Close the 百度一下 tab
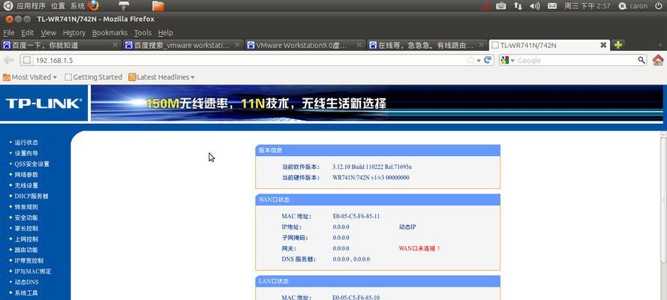The width and height of the screenshot is (667, 300). pyautogui.click(x=115, y=44)
